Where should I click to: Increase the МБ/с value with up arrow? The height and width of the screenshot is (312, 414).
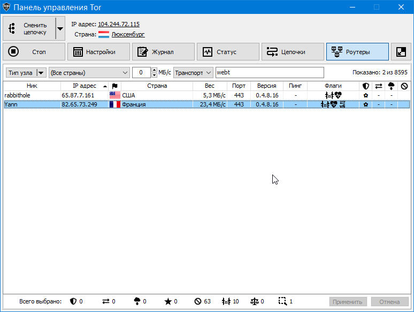pyautogui.click(x=155, y=70)
